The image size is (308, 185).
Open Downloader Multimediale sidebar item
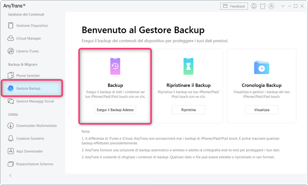(x=32, y=126)
